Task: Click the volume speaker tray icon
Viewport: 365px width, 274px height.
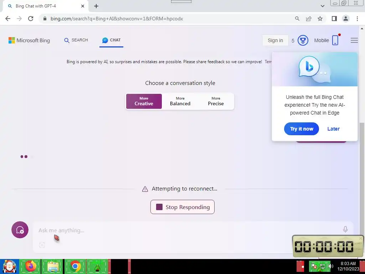Action: (x=331, y=266)
